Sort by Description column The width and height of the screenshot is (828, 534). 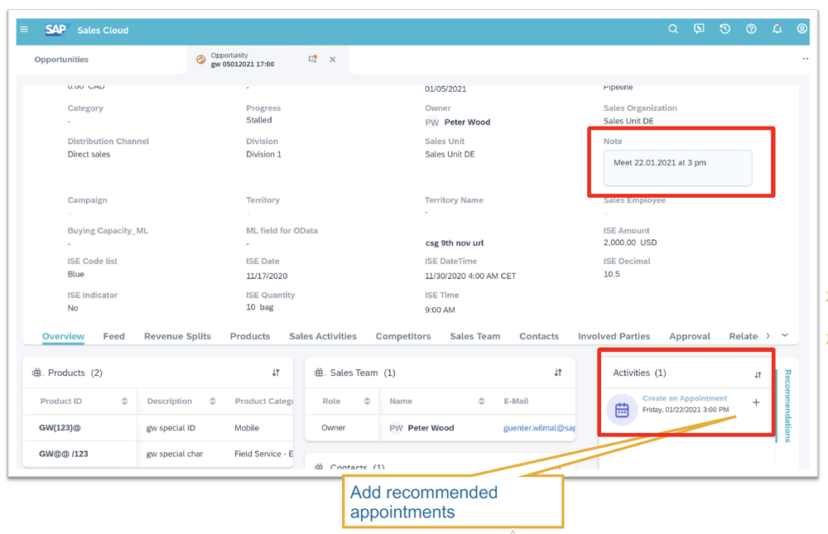pyautogui.click(x=212, y=402)
